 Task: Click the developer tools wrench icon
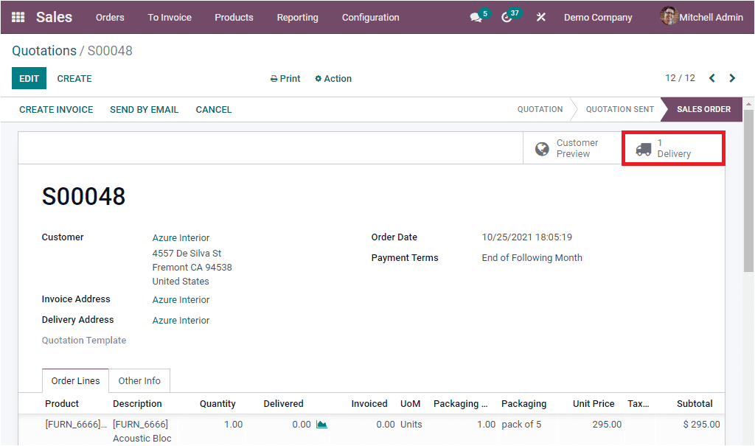coord(541,17)
